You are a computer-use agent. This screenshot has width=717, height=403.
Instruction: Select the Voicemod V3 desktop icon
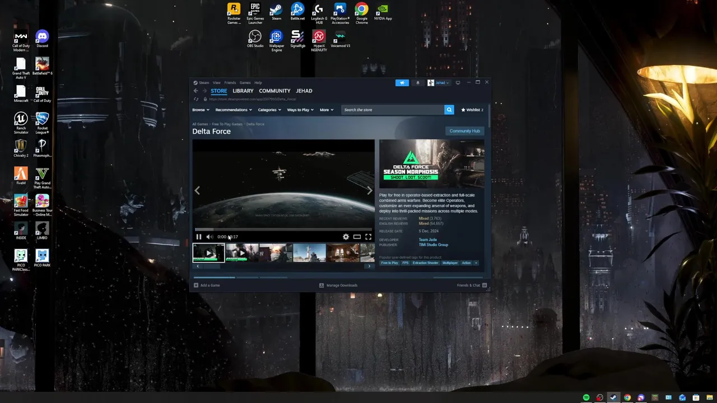click(340, 39)
